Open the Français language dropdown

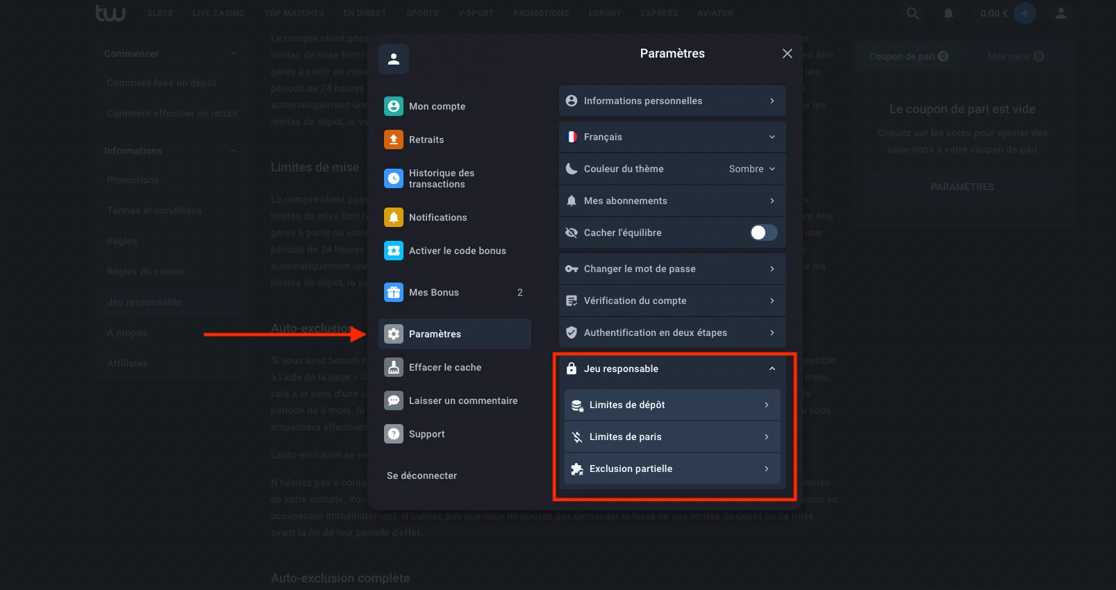(672, 137)
